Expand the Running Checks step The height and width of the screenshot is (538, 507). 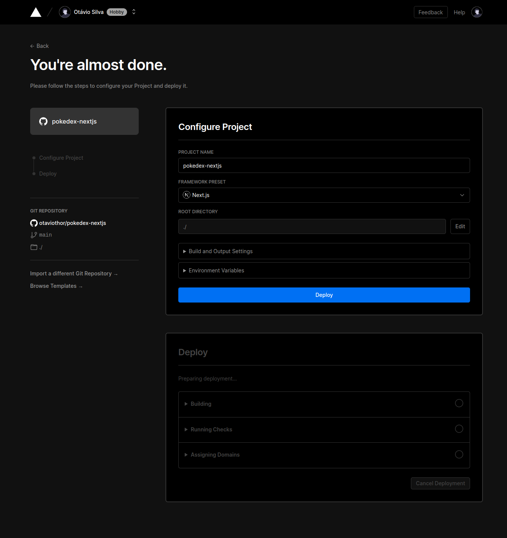324,430
